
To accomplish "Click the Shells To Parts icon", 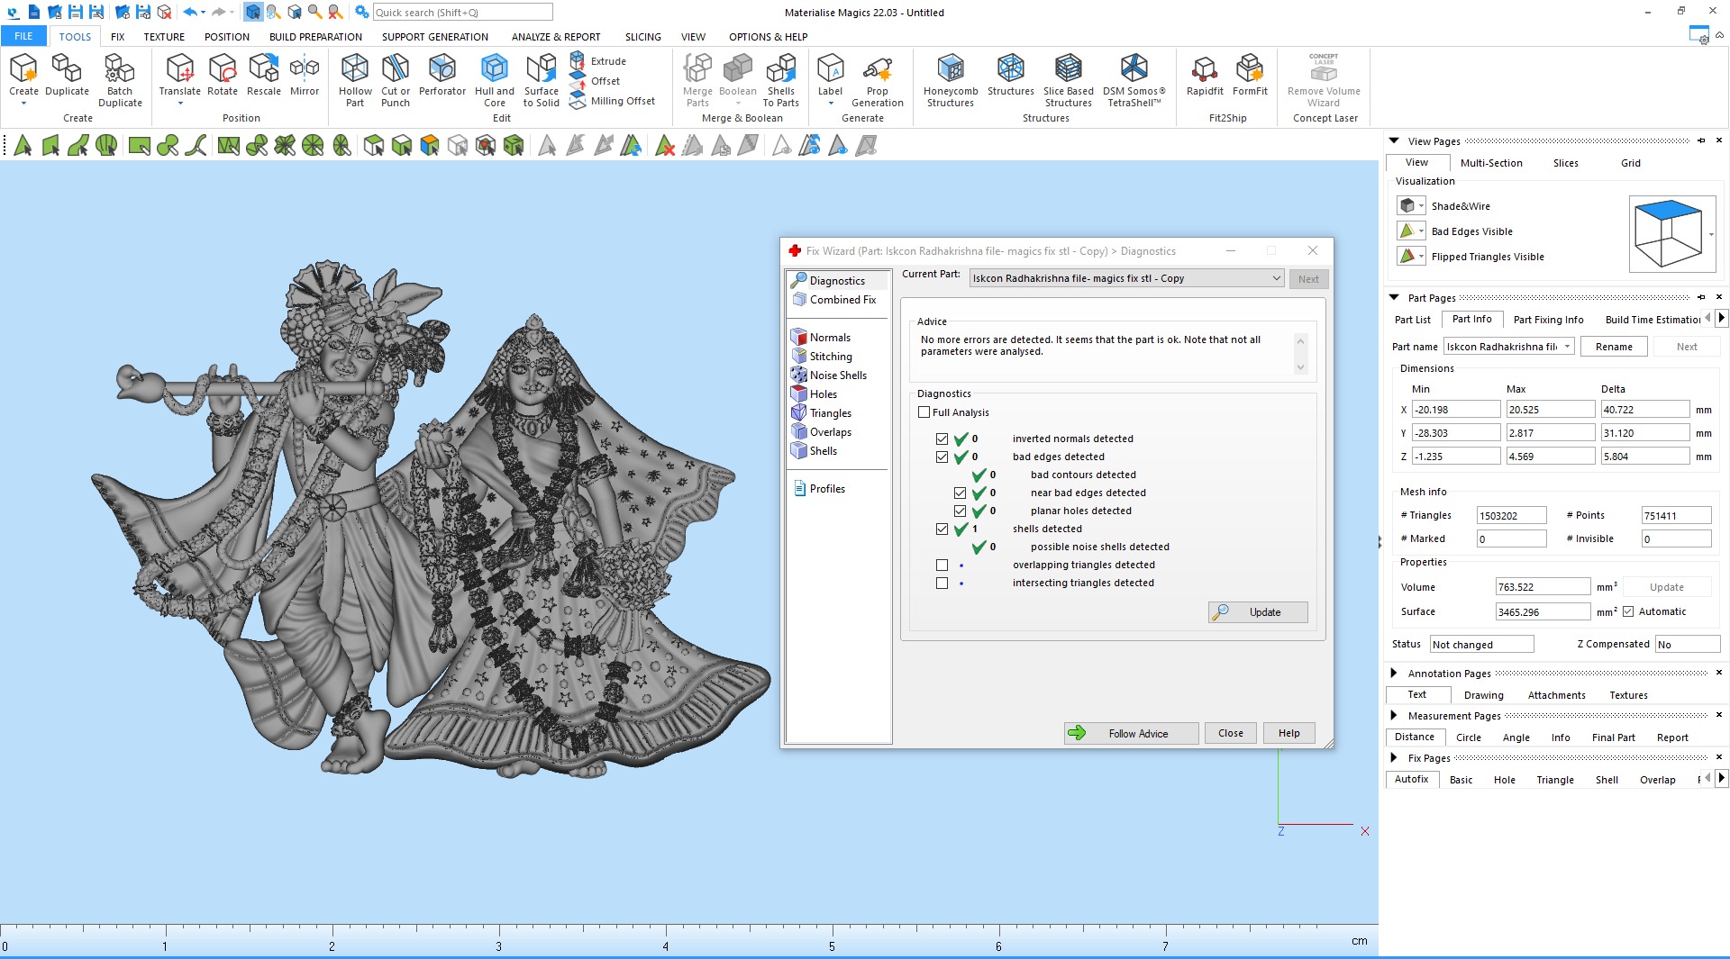I will click(781, 68).
